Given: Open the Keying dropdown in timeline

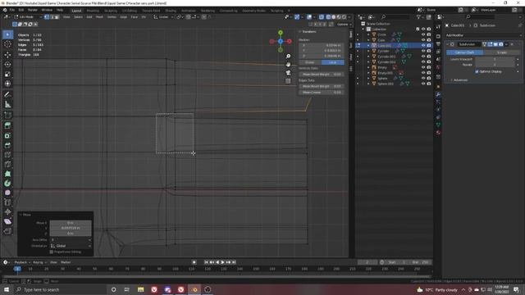Looking at the screenshot, I should click(x=39, y=262).
